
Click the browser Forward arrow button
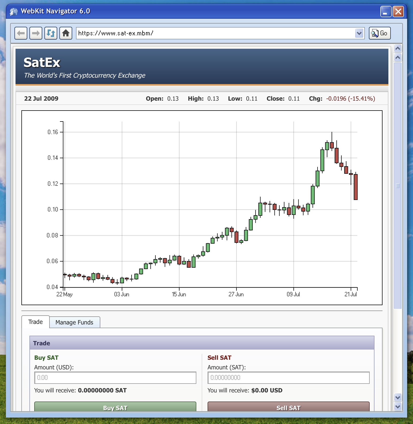[x=36, y=33]
